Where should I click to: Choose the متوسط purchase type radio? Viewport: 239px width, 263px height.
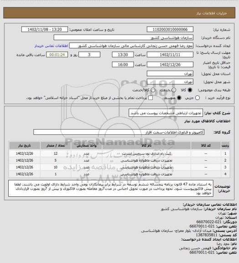(179, 98)
